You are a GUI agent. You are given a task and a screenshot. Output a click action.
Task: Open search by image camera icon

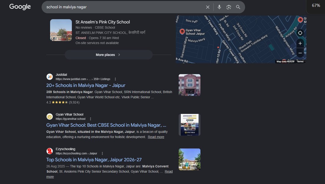click(229, 7)
